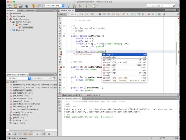186x140 pixels.
Task: Expand the ReadWriteFile project node
Action: [8, 16]
